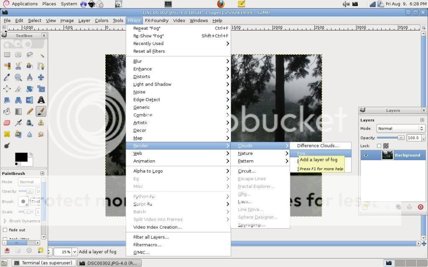428x267 pixels.
Task: Select the Text tool
Action: click(x=41, y=99)
